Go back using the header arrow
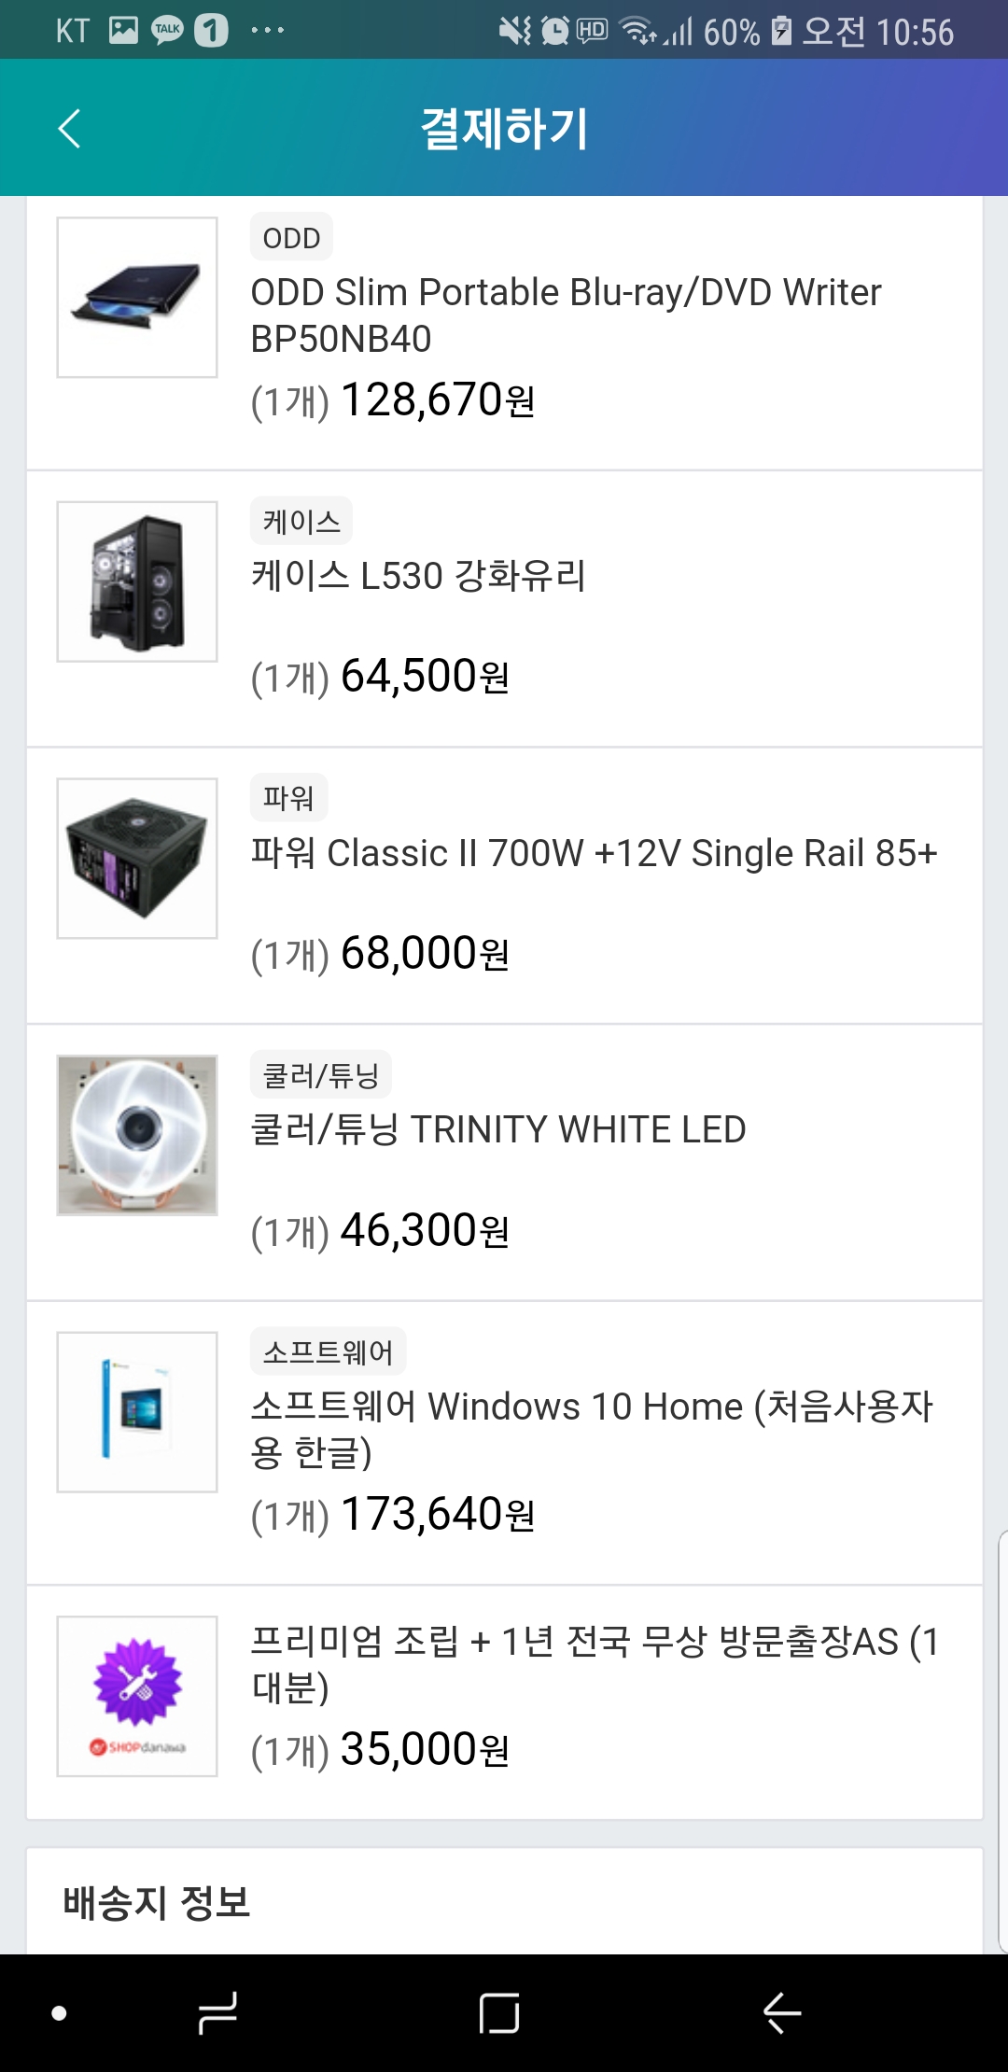The height and width of the screenshot is (2072, 1008). click(70, 129)
